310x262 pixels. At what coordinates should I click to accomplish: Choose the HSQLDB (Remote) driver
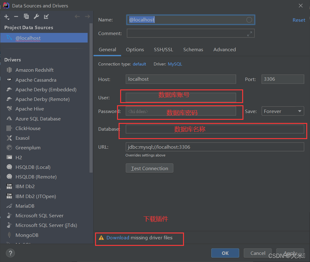coord(36,177)
